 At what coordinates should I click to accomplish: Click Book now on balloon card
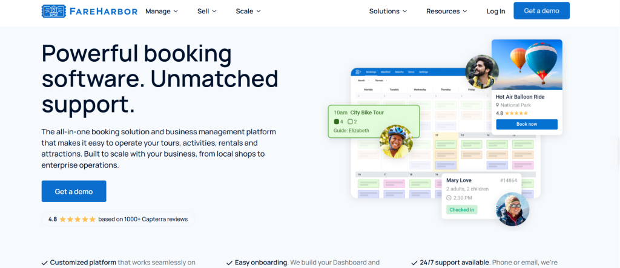pos(527,124)
